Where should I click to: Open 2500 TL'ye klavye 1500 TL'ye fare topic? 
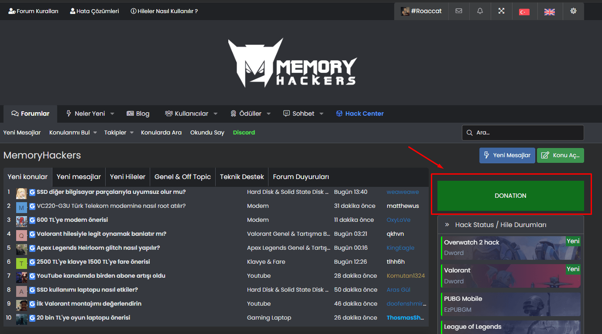pos(93,262)
